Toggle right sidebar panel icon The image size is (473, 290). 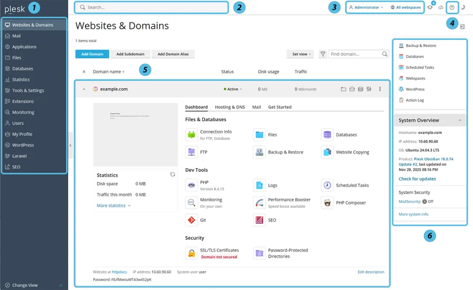click(462, 26)
